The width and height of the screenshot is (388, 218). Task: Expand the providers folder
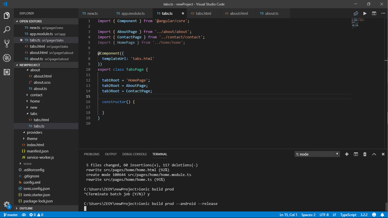pyautogui.click(x=34, y=133)
